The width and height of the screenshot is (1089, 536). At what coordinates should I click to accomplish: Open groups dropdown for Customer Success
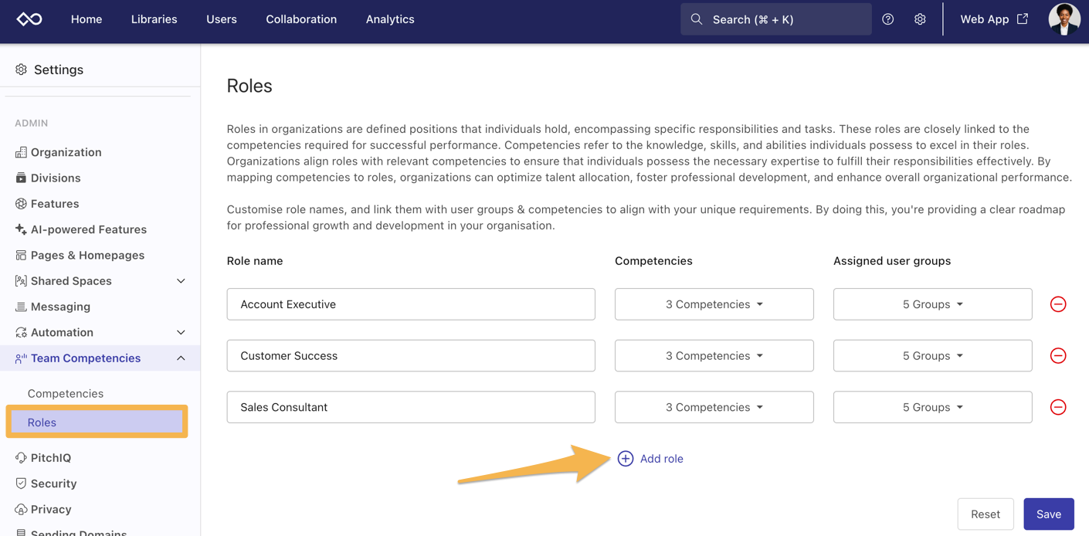[932, 356]
